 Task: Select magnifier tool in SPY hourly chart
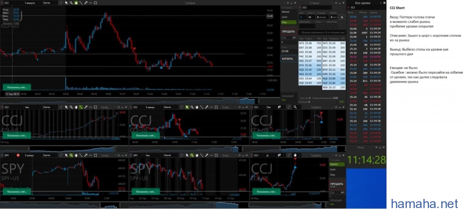(191, 155)
